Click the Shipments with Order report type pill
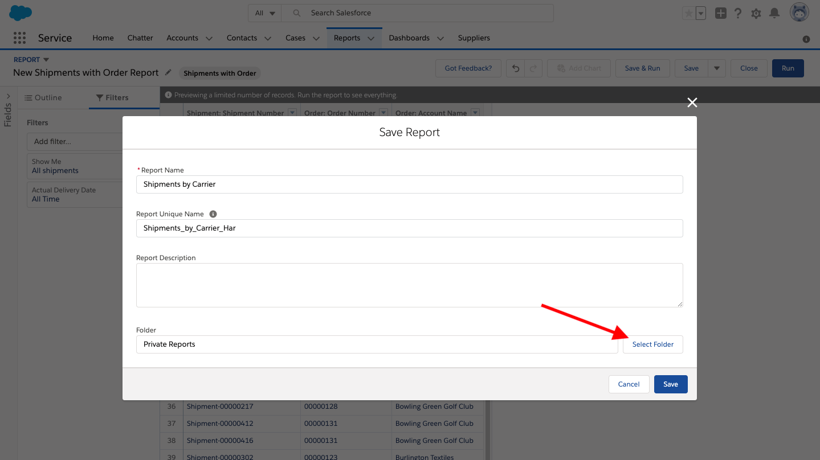Image resolution: width=820 pixels, height=460 pixels. tap(220, 73)
